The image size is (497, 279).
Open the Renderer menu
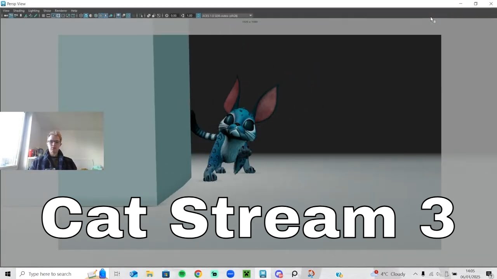[x=61, y=10]
